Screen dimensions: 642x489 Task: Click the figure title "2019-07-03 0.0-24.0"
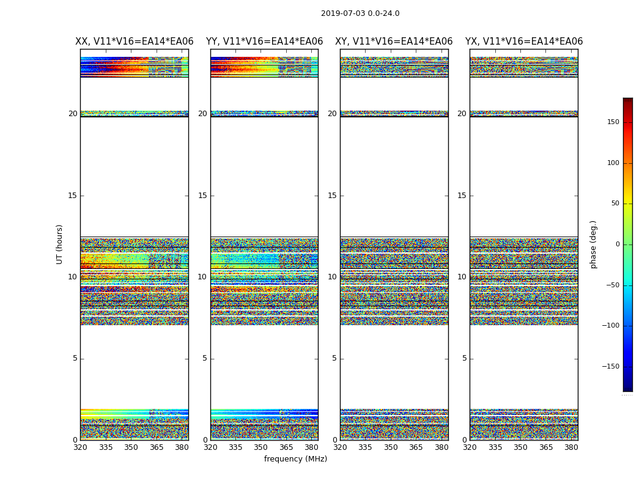[x=360, y=13]
